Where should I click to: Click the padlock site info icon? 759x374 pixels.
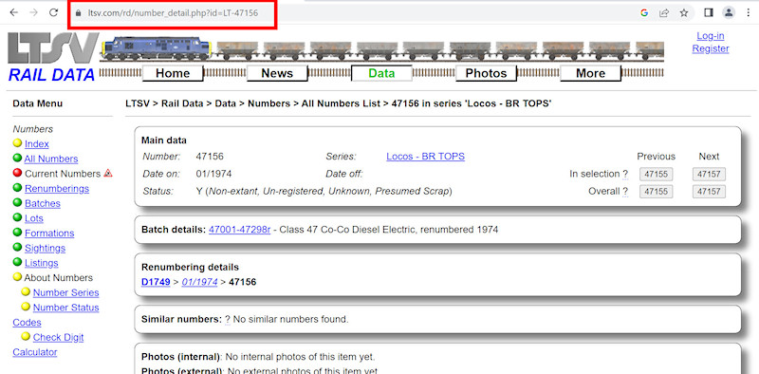[79, 13]
